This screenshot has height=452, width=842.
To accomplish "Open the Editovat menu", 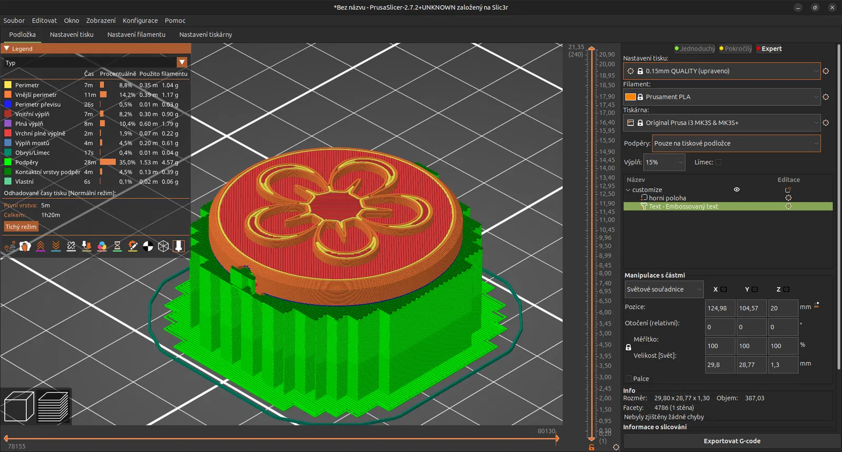I will pos(44,21).
